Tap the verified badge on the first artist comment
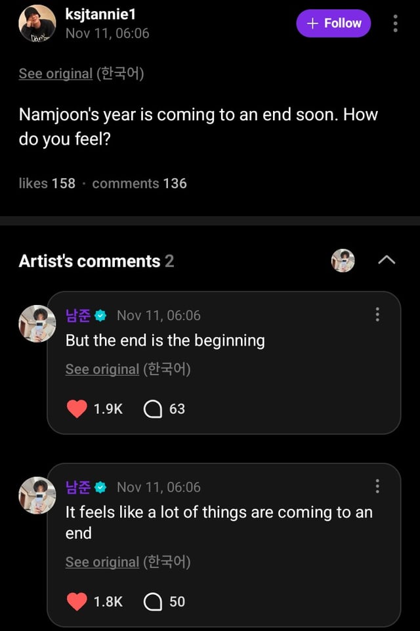This screenshot has height=631, width=420. pos(100,315)
